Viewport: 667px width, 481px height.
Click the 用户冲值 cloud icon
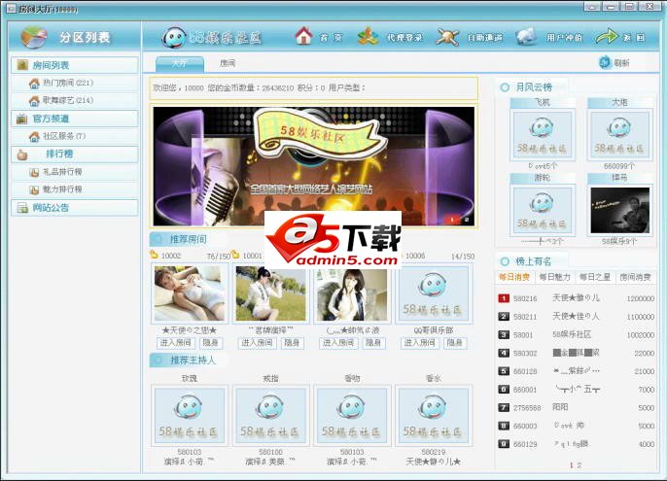point(526,37)
